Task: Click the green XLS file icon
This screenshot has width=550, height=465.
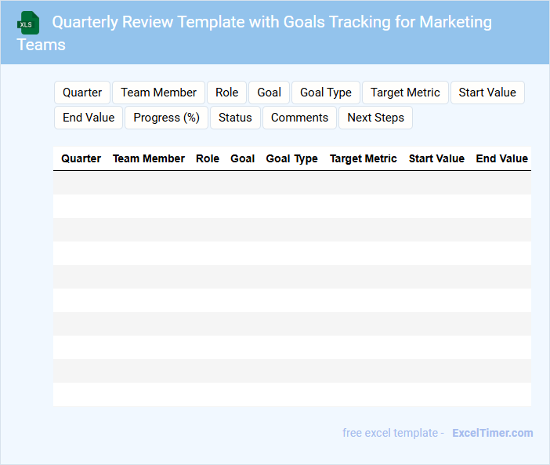Action: (27, 23)
